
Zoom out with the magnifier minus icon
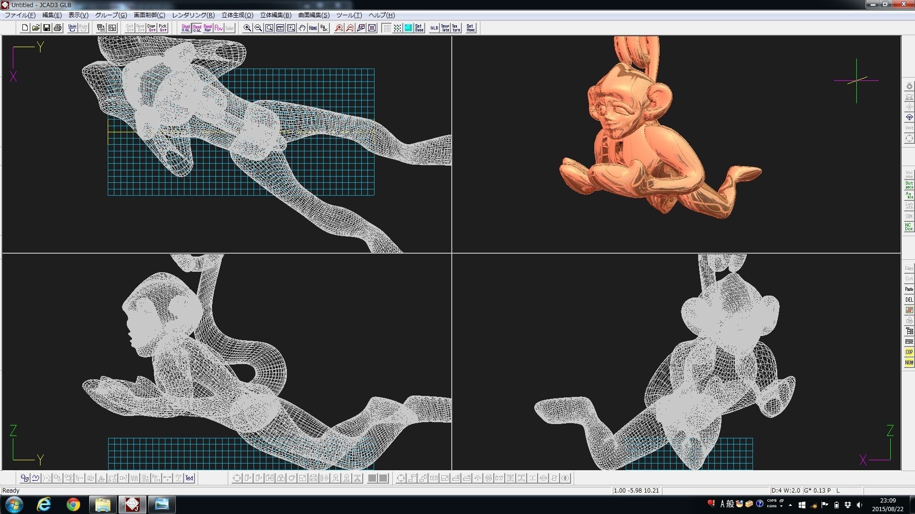(258, 28)
